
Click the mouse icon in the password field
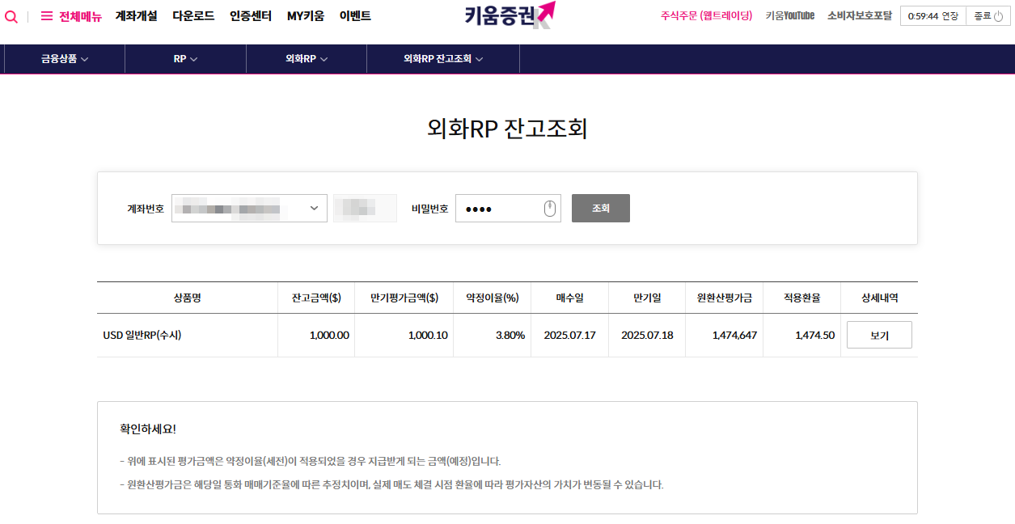pyautogui.click(x=549, y=208)
